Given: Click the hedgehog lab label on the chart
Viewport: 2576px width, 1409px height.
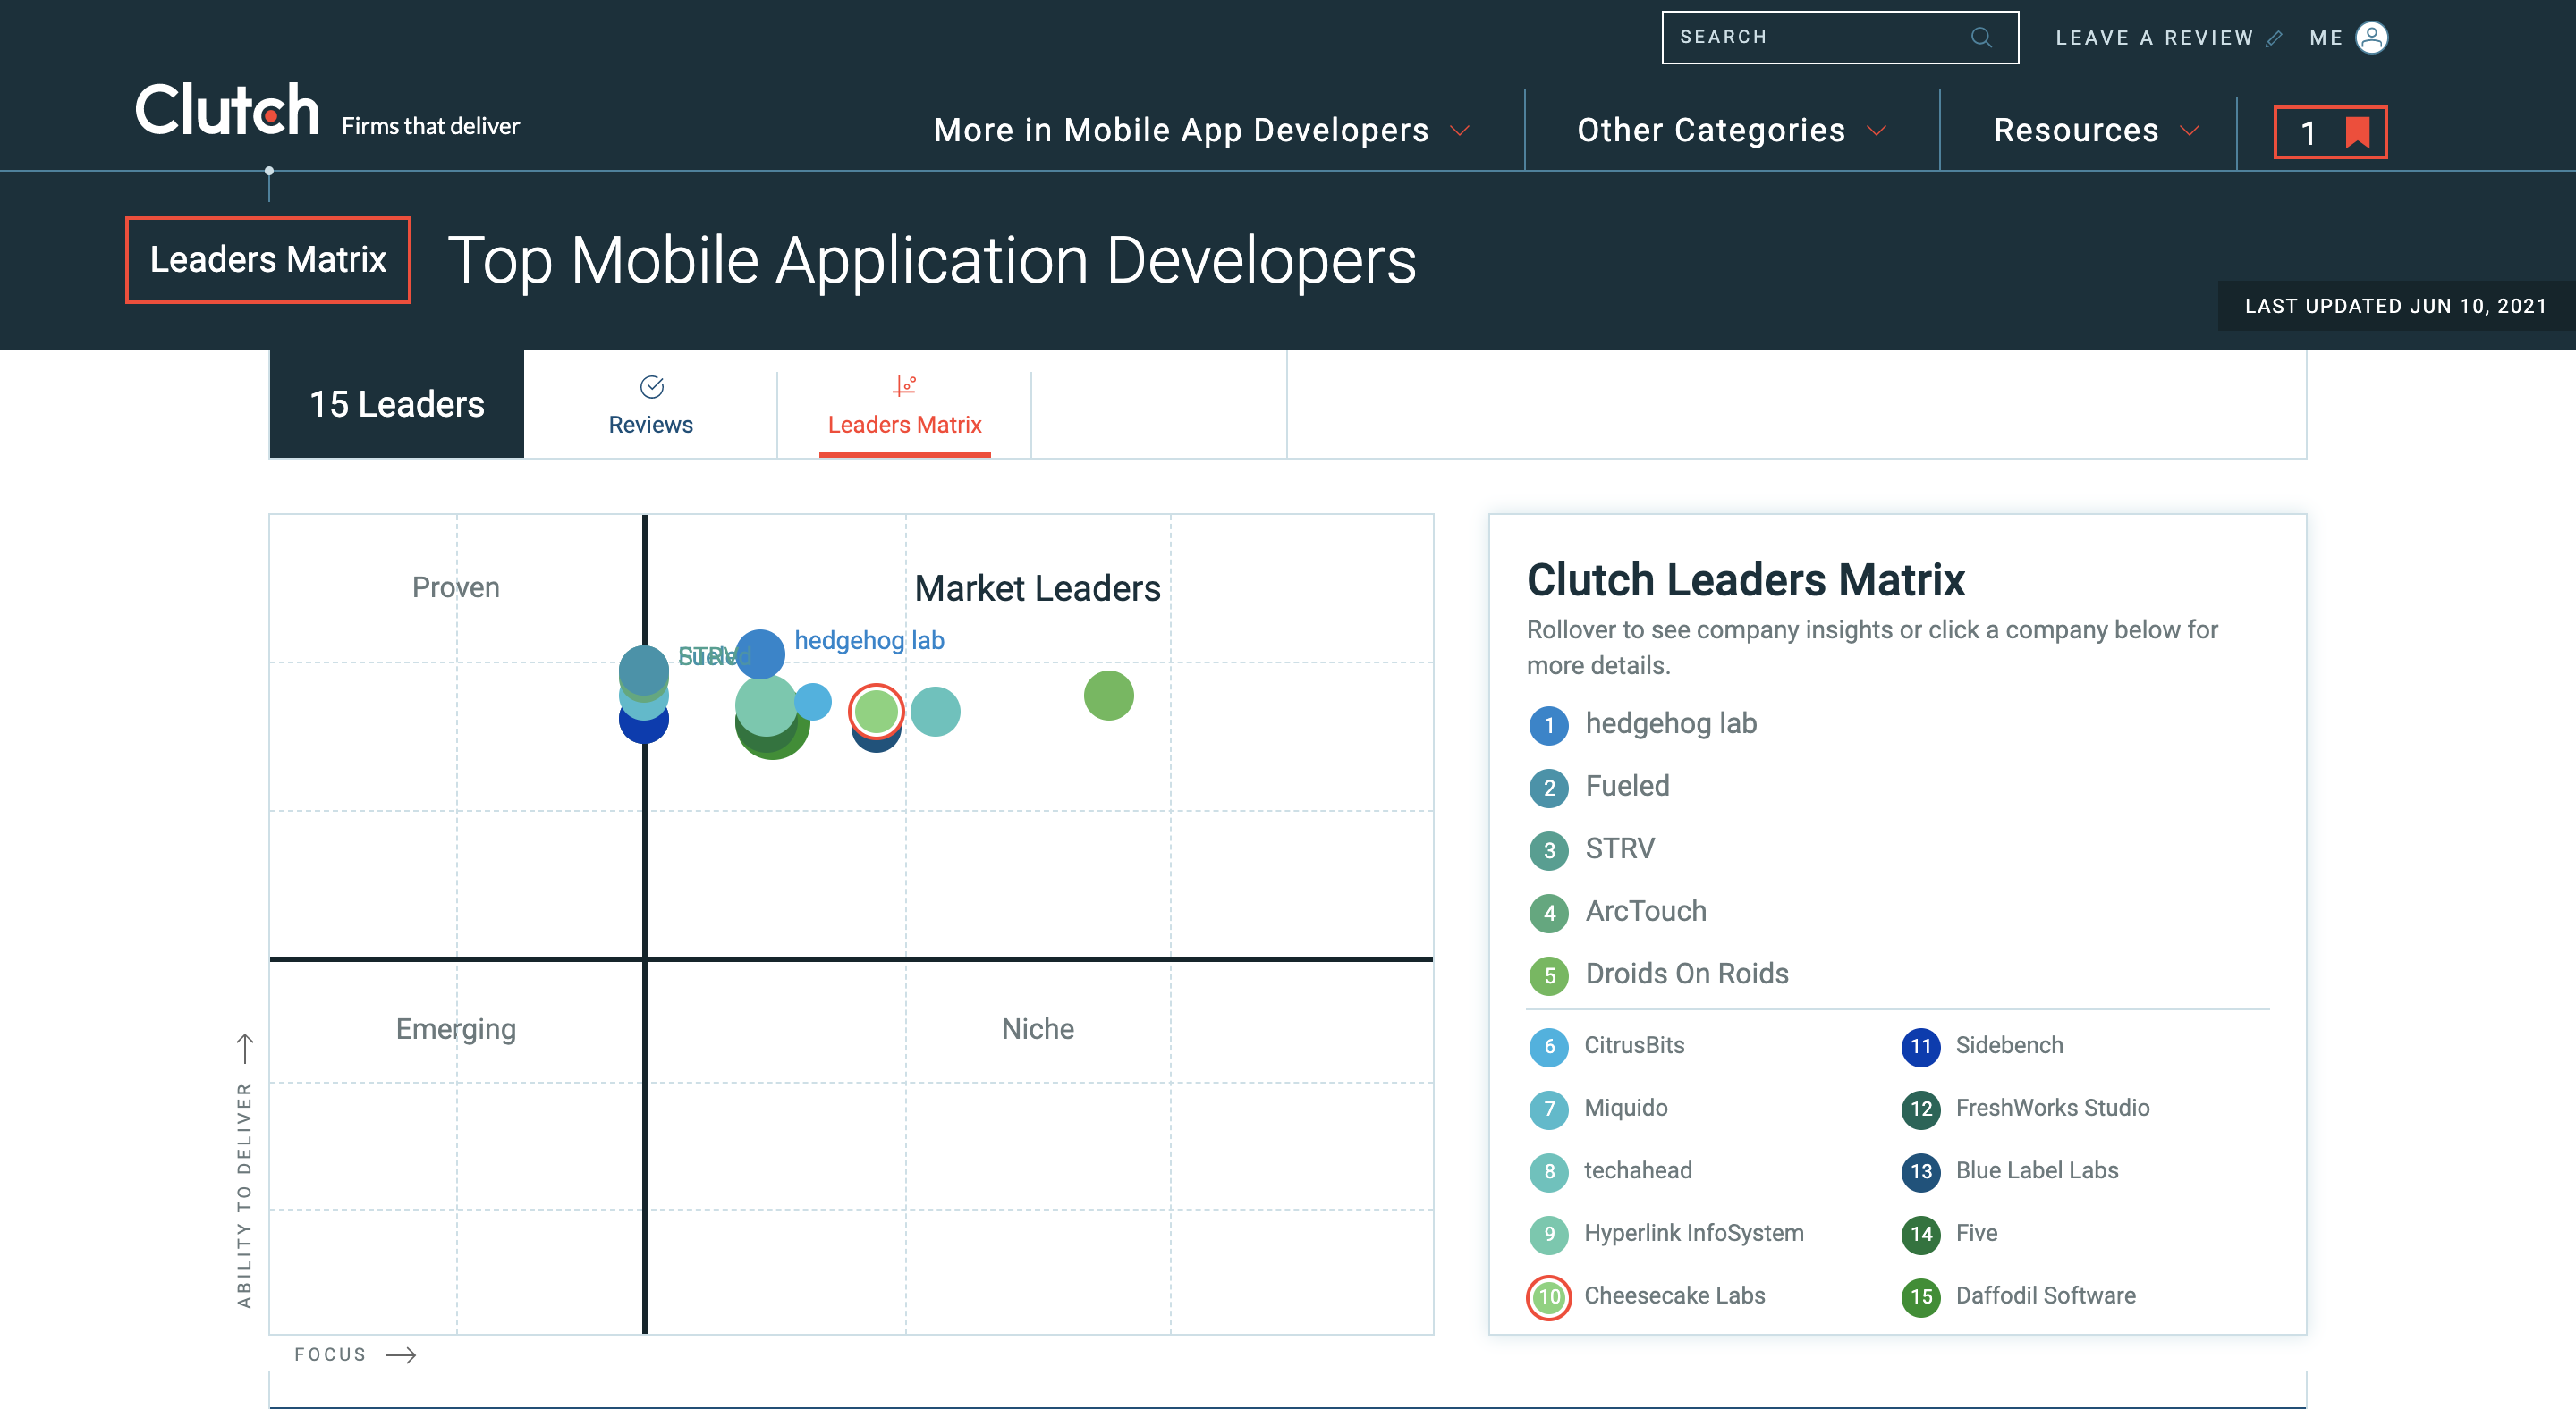Looking at the screenshot, I should click(869, 640).
